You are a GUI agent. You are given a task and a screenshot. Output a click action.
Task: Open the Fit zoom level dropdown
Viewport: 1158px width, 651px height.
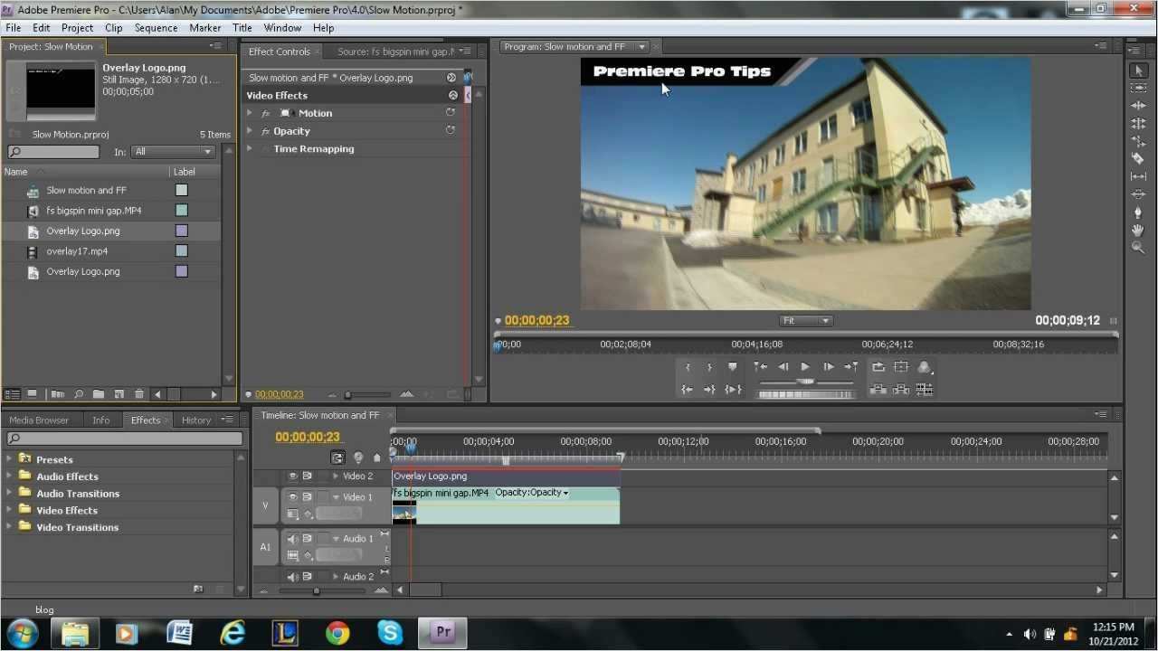pyautogui.click(x=805, y=321)
